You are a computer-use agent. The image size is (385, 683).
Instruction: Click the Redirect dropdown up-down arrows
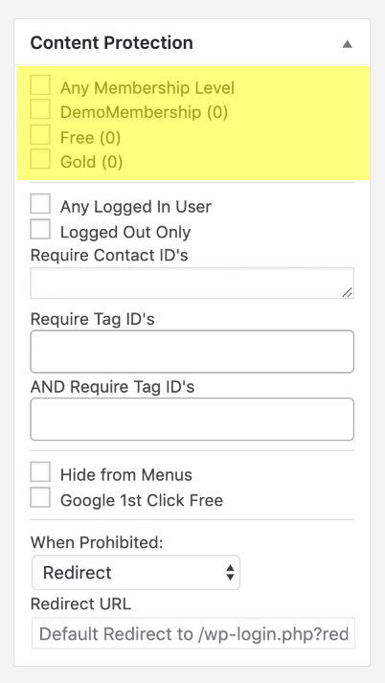coord(230,573)
